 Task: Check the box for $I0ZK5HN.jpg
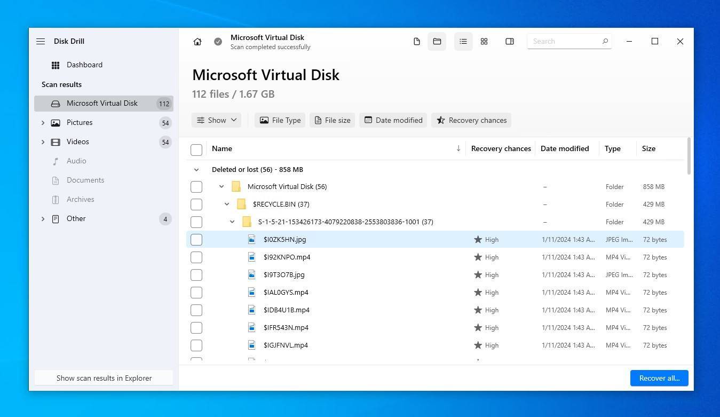pos(196,240)
